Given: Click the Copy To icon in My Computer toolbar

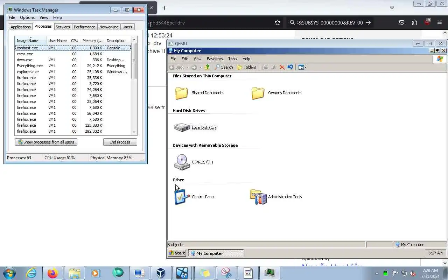Looking at the screenshot, I should coord(274,67).
